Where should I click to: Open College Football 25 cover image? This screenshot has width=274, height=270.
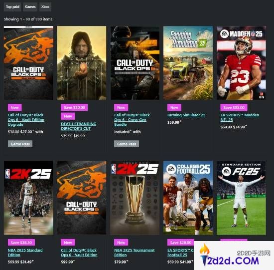point(188,198)
